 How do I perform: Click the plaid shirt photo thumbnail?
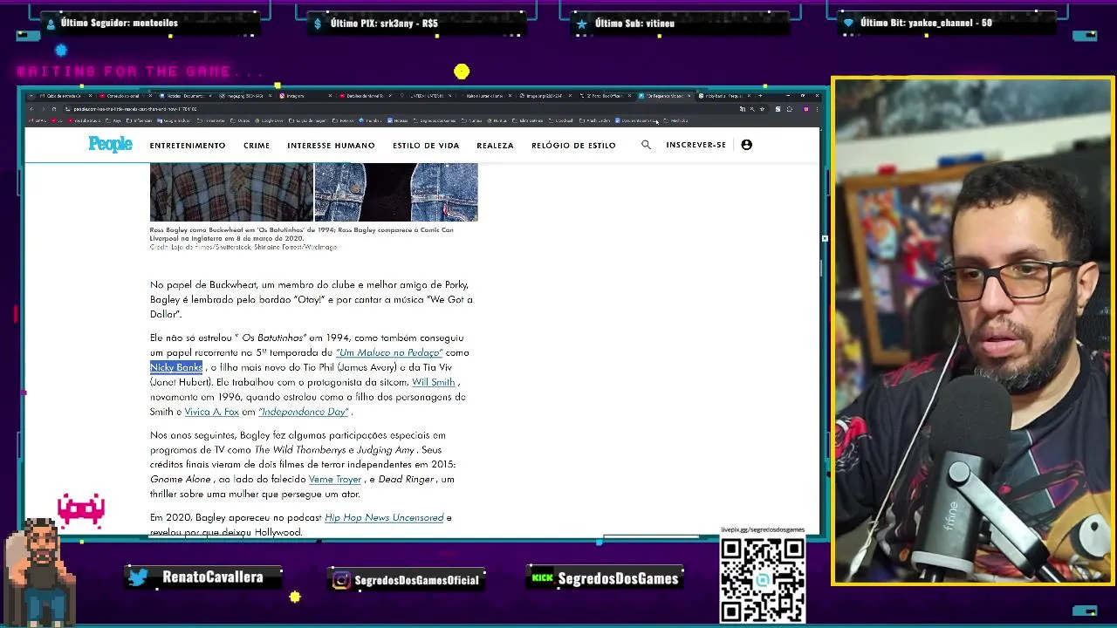[231, 192]
